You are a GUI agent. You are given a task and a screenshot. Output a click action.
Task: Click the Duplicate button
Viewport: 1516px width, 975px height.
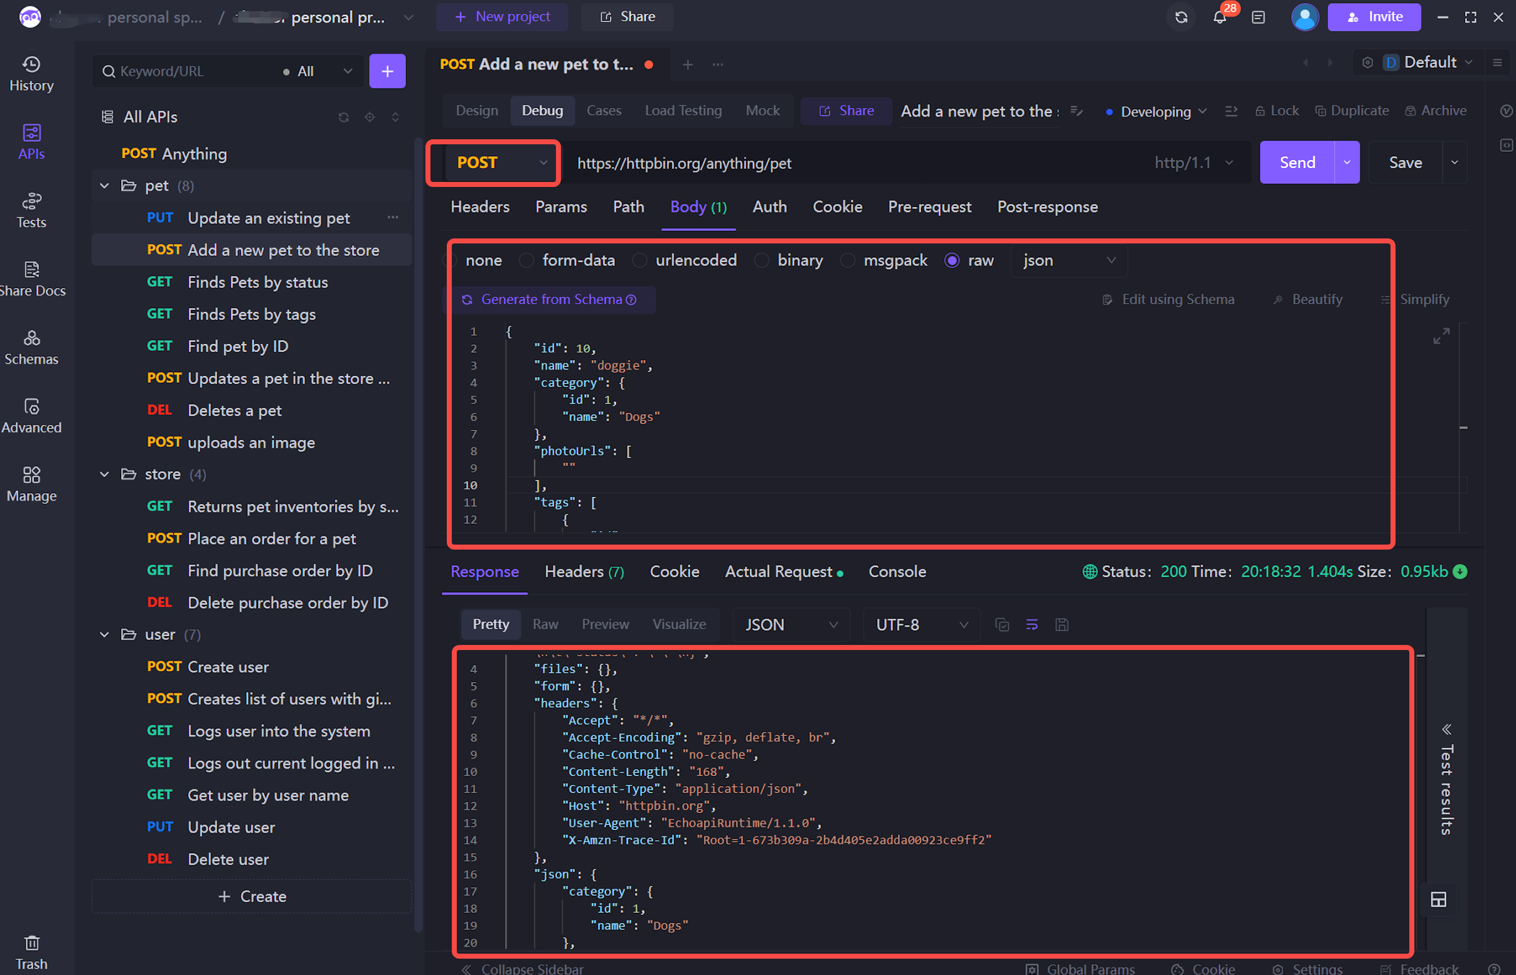tap(1352, 111)
